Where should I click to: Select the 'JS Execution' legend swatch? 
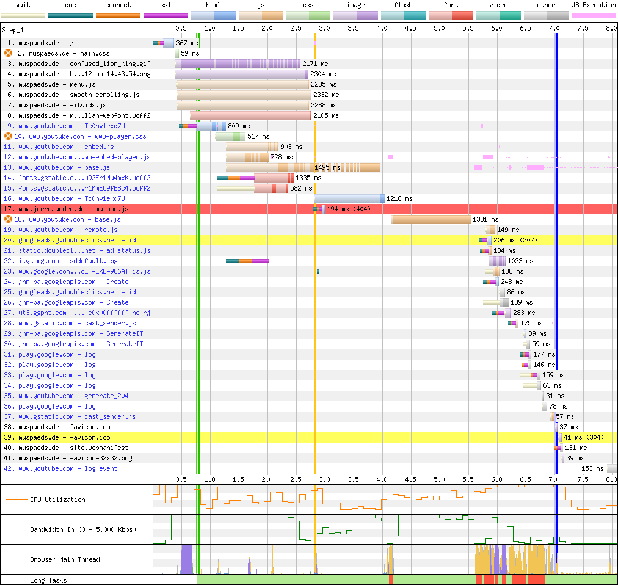594,16
